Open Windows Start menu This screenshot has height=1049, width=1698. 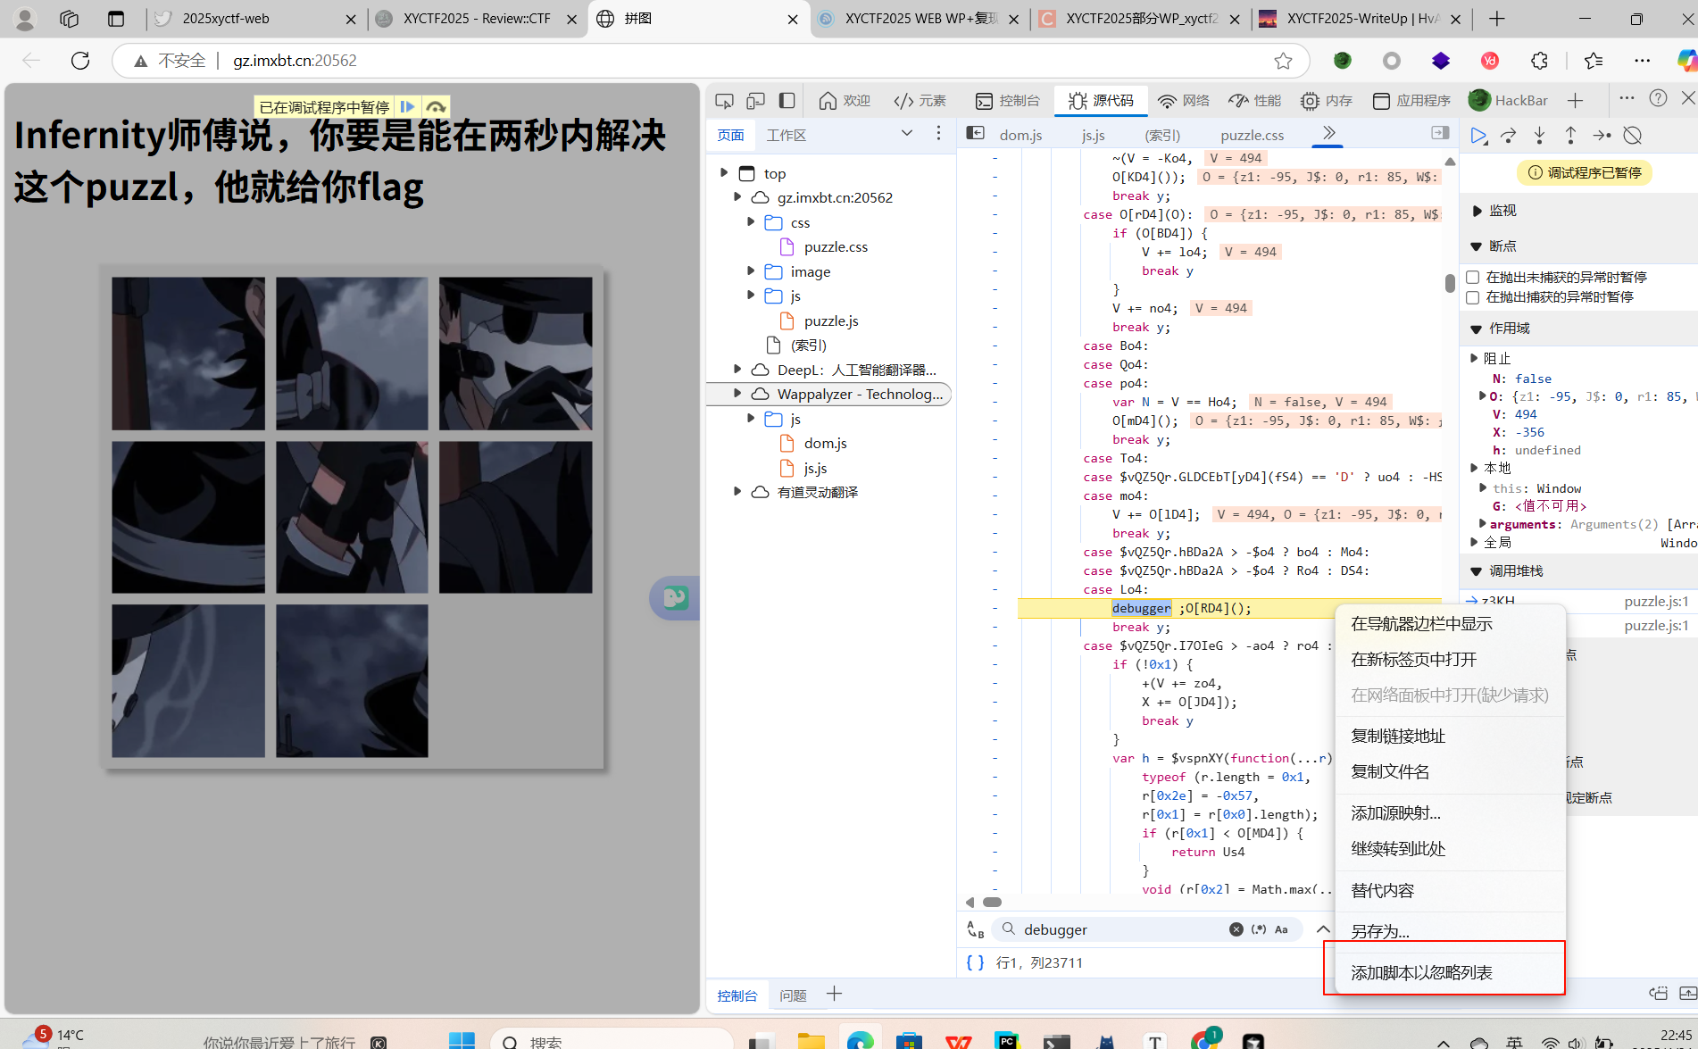462,1041
